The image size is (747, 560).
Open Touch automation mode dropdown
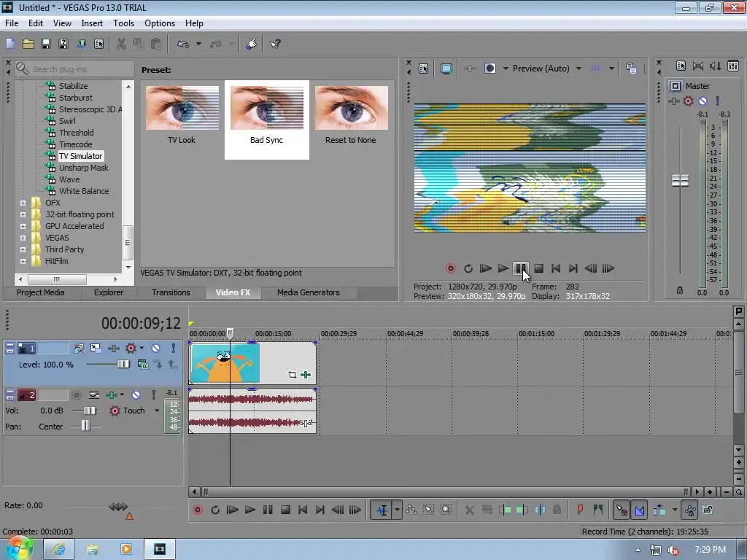click(157, 411)
